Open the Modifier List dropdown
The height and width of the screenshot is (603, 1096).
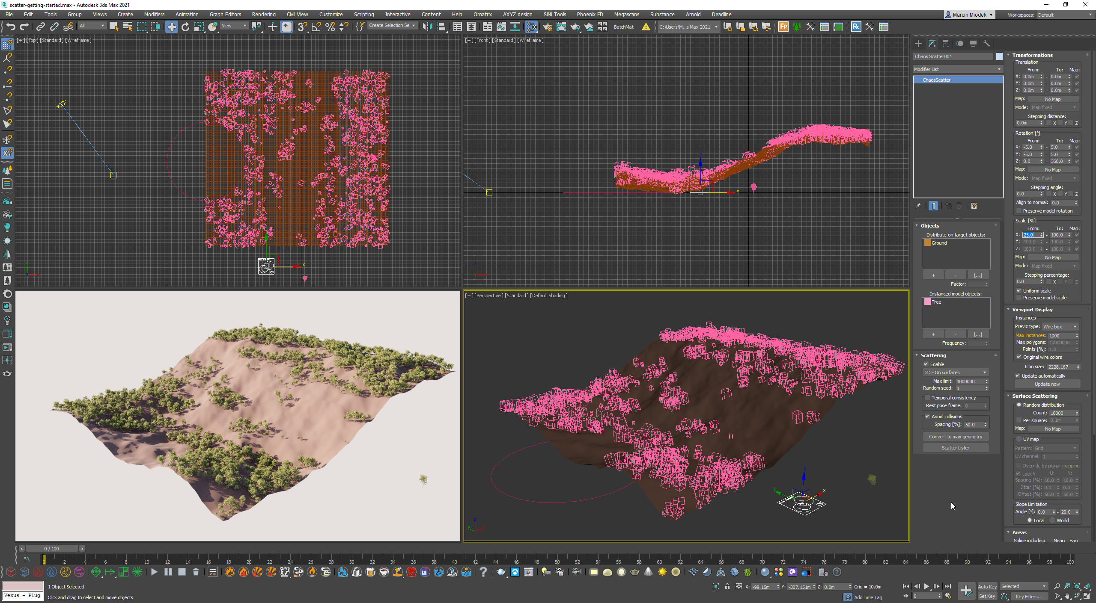tap(958, 69)
